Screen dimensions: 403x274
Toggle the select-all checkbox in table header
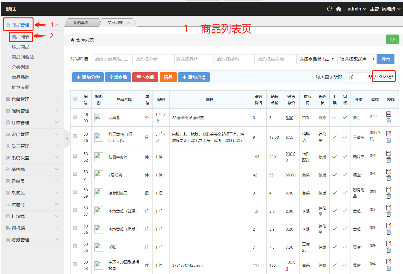pyautogui.click(x=75, y=99)
